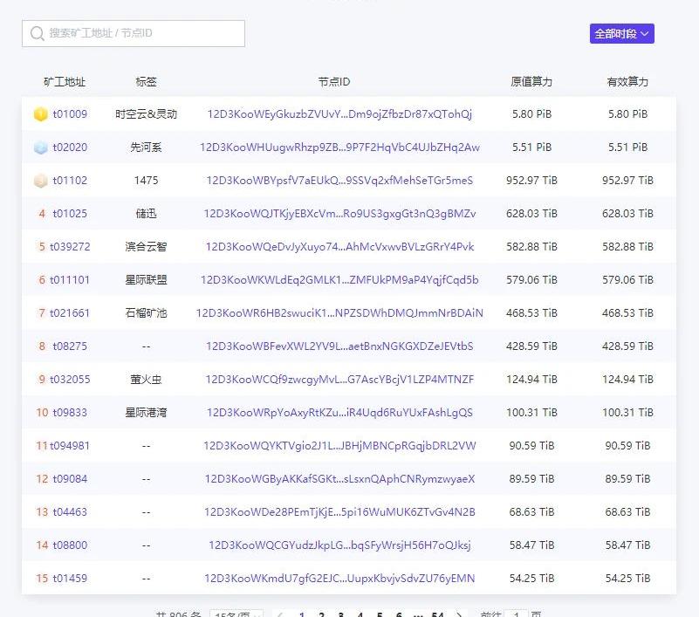Select miner t032055 tagged 萤火虫
699x617 pixels.
(x=70, y=380)
